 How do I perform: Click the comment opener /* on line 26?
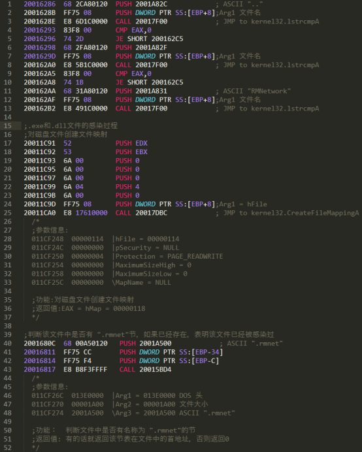35,221
